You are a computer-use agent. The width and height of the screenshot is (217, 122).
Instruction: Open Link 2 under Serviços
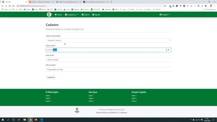[91, 98]
